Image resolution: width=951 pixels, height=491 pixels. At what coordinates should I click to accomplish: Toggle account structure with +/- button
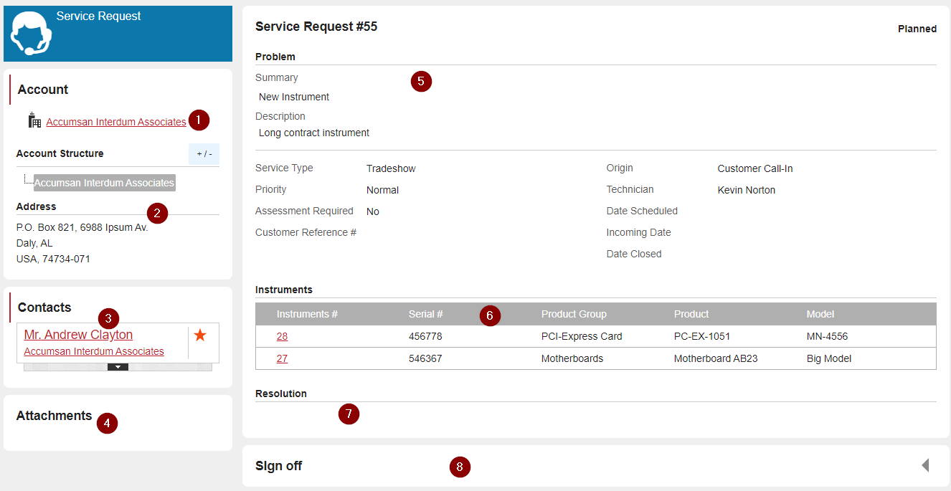[204, 153]
